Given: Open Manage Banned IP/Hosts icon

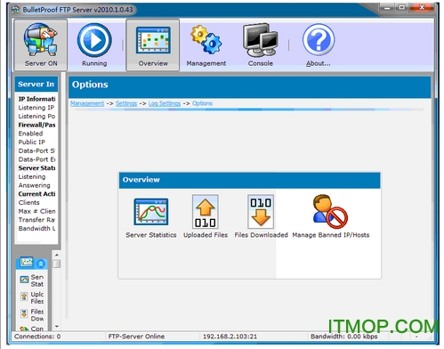Looking at the screenshot, I should click(x=330, y=211).
